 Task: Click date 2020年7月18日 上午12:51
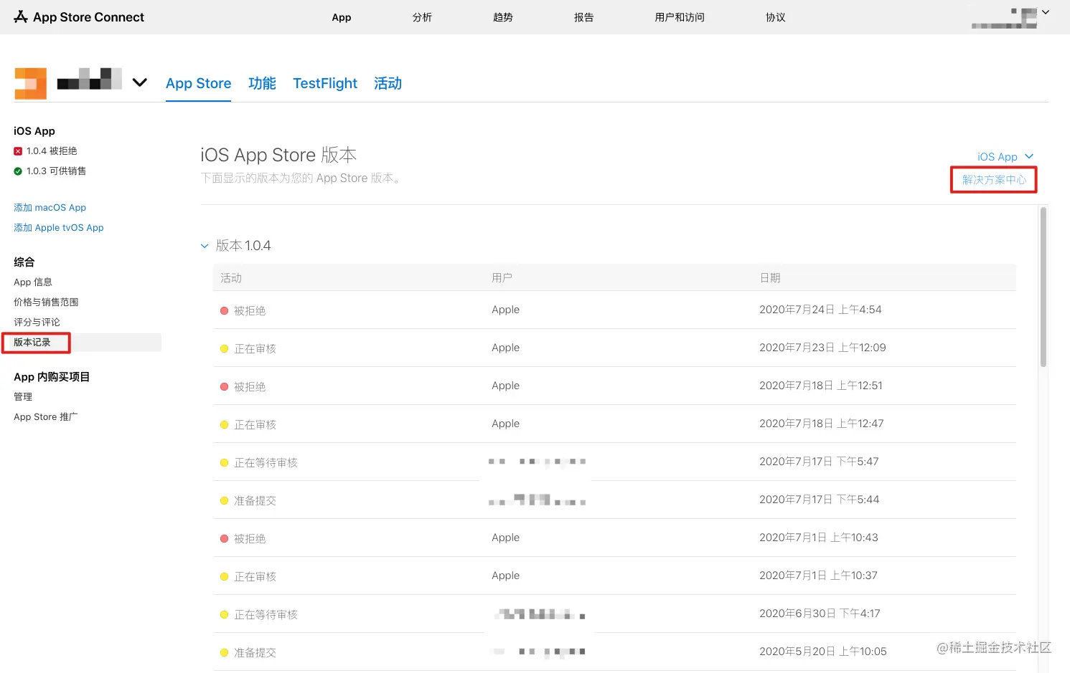[821, 386]
